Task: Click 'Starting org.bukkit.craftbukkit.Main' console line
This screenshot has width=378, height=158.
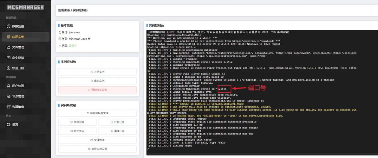Action: pos(174,35)
